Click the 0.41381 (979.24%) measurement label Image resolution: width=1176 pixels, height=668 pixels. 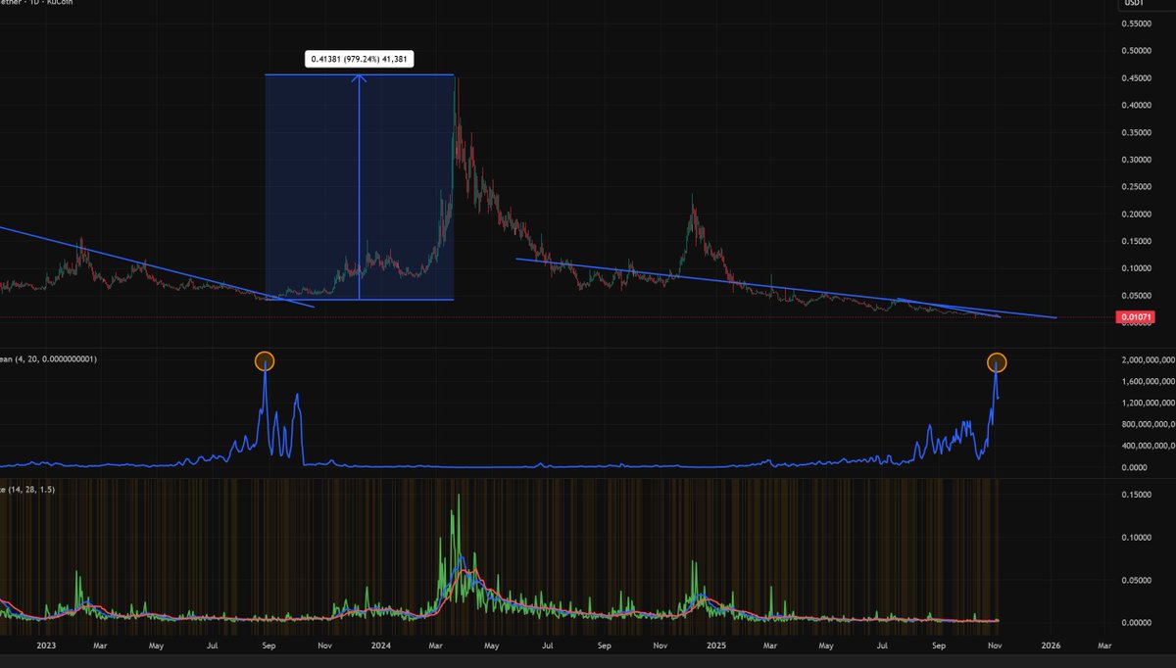[360, 60]
